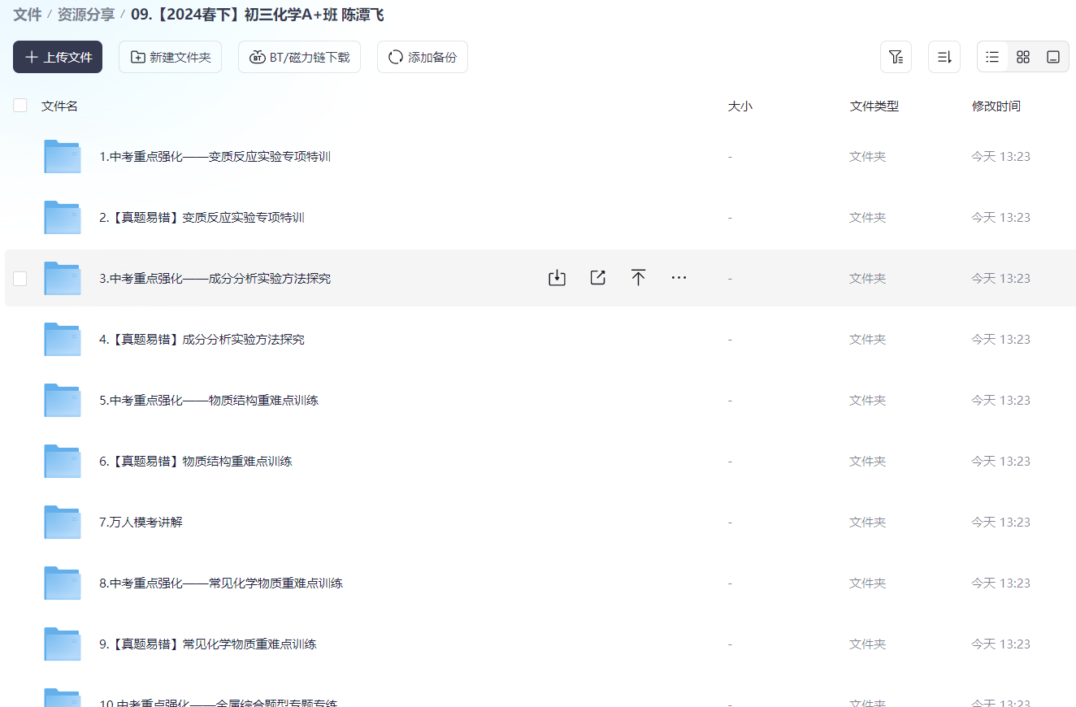Share the highlighted folder via share icon

pyautogui.click(x=597, y=277)
